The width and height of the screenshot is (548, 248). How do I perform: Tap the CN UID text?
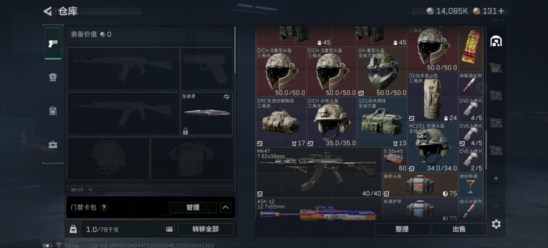(x=153, y=245)
